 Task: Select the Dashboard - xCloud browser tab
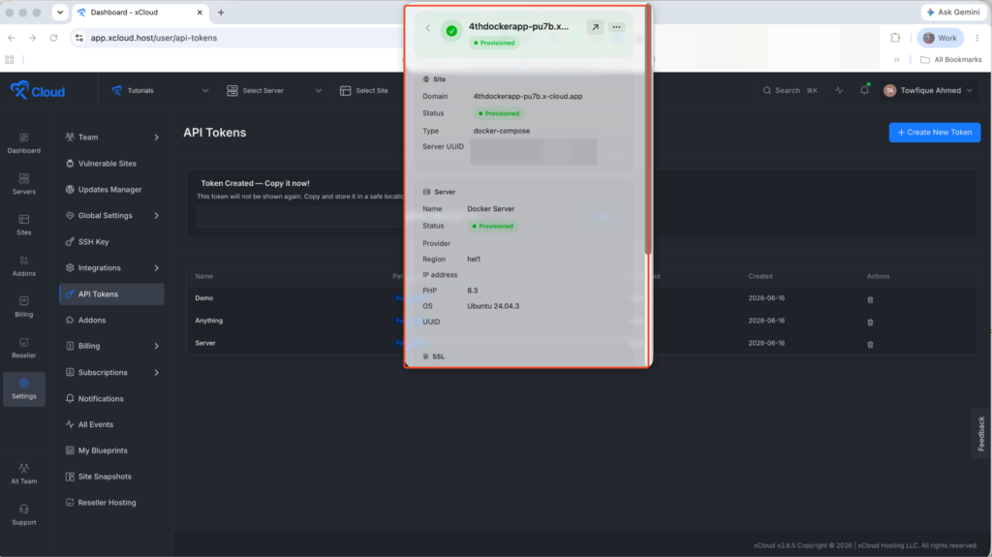tap(140, 12)
